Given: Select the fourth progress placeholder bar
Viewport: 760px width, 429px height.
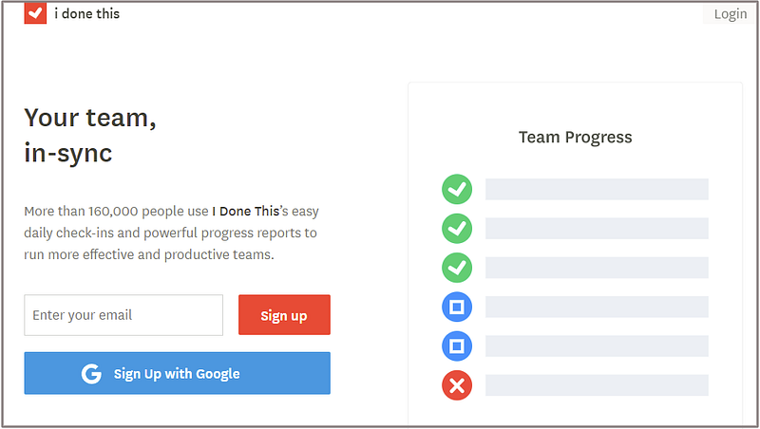Looking at the screenshot, I should pos(597,307).
